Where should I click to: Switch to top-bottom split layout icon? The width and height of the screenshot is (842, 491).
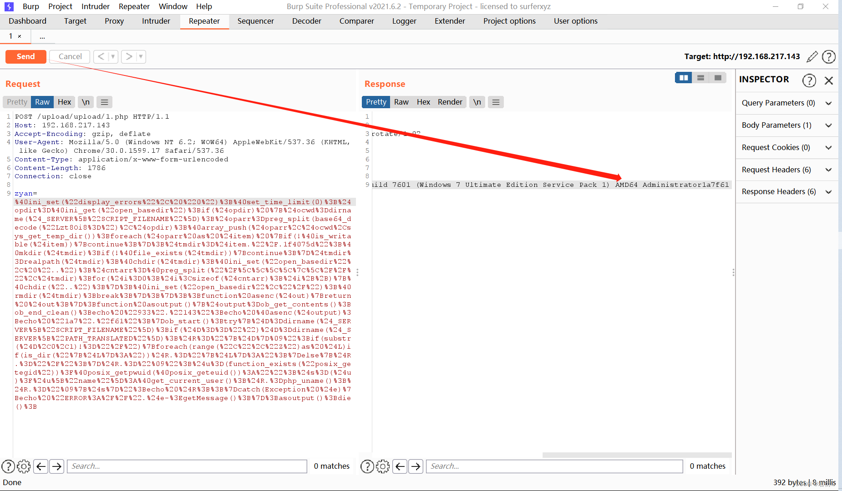[701, 78]
